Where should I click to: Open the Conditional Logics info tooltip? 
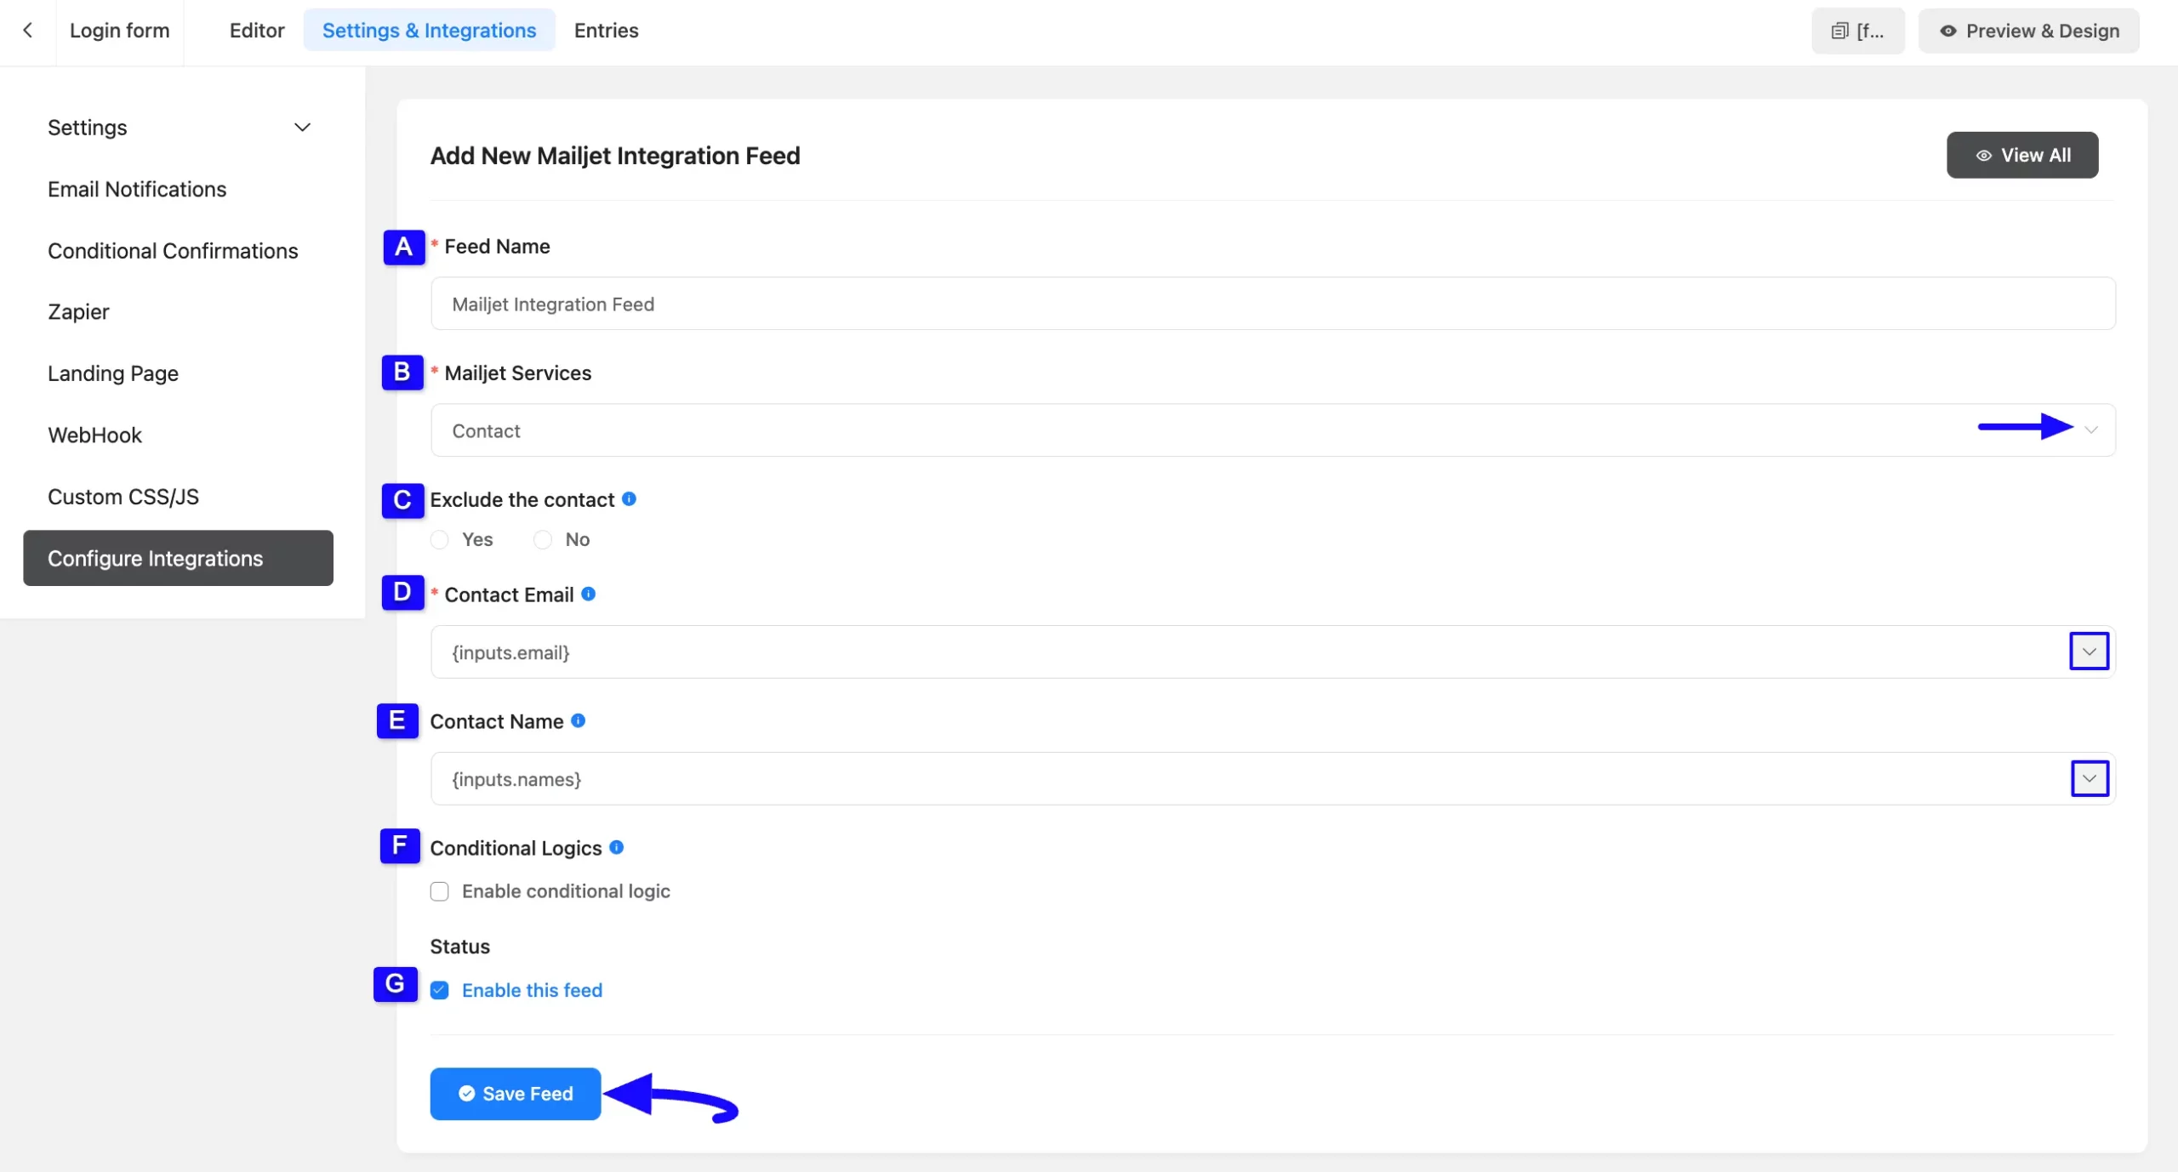(x=616, y=847)
